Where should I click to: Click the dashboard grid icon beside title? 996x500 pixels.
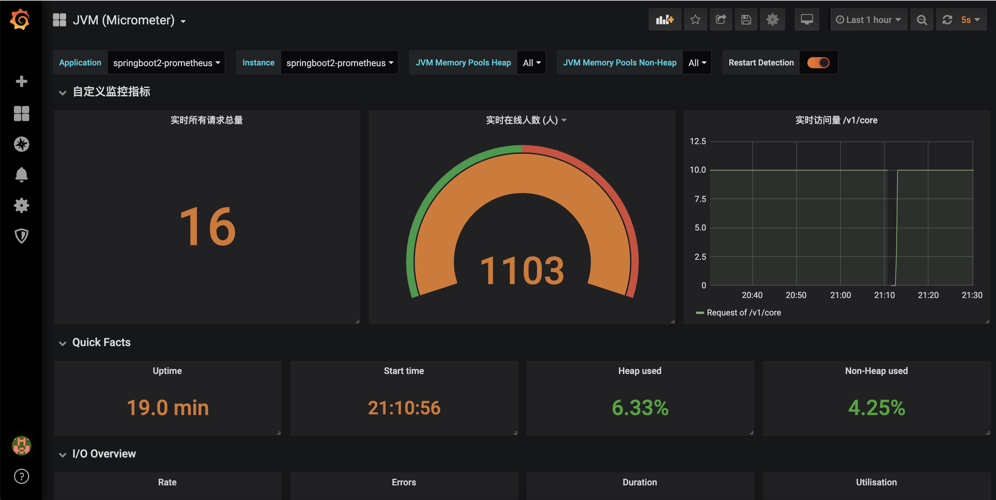pyautogui.click(x=59, y=20)
